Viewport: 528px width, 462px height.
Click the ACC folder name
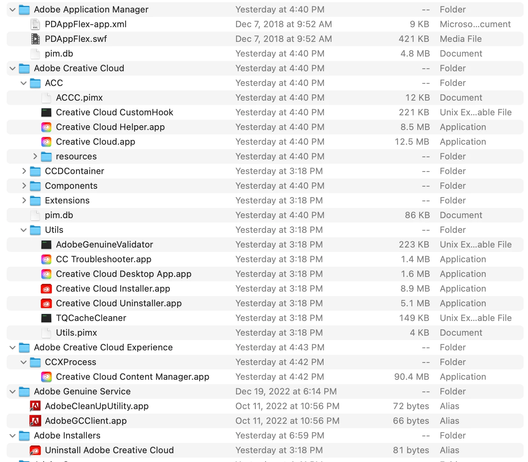pos(54,83)
